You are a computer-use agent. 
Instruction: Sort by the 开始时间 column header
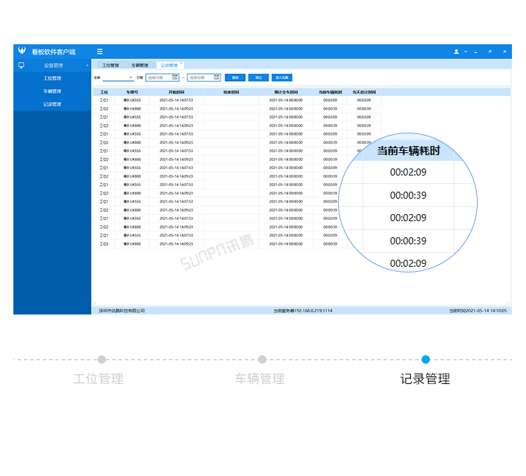point(177,92)
